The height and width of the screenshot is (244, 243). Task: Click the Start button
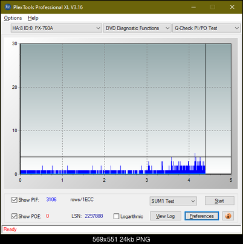[x=219, y=201]
